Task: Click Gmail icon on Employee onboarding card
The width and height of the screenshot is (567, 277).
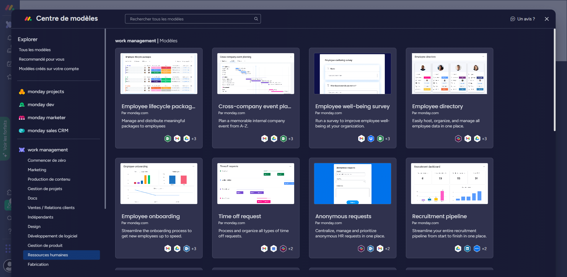Action: click(x=168, y=249)
